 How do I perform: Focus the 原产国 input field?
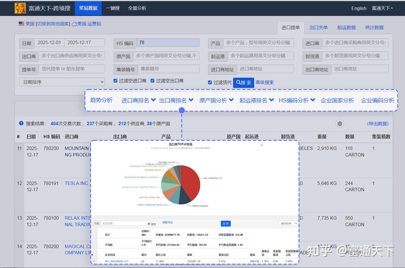166,56
